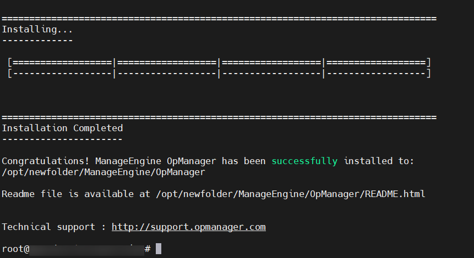Click the /opt/newfolder/ManageEngine/OpManager install path line

tap(103, 172)
